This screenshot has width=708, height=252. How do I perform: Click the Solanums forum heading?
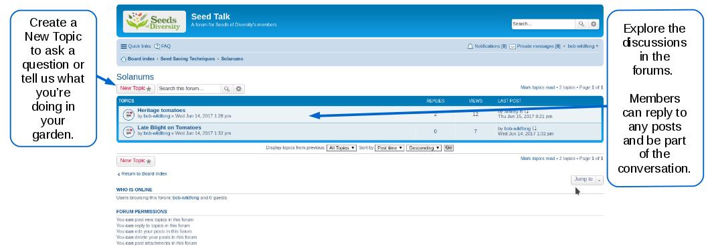pyautogui.click(x=135, y=77)
